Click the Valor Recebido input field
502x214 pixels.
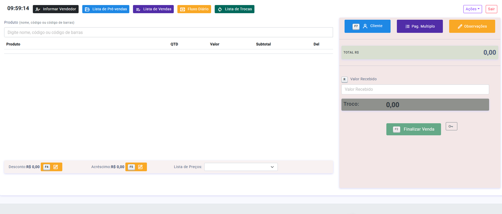415,89
